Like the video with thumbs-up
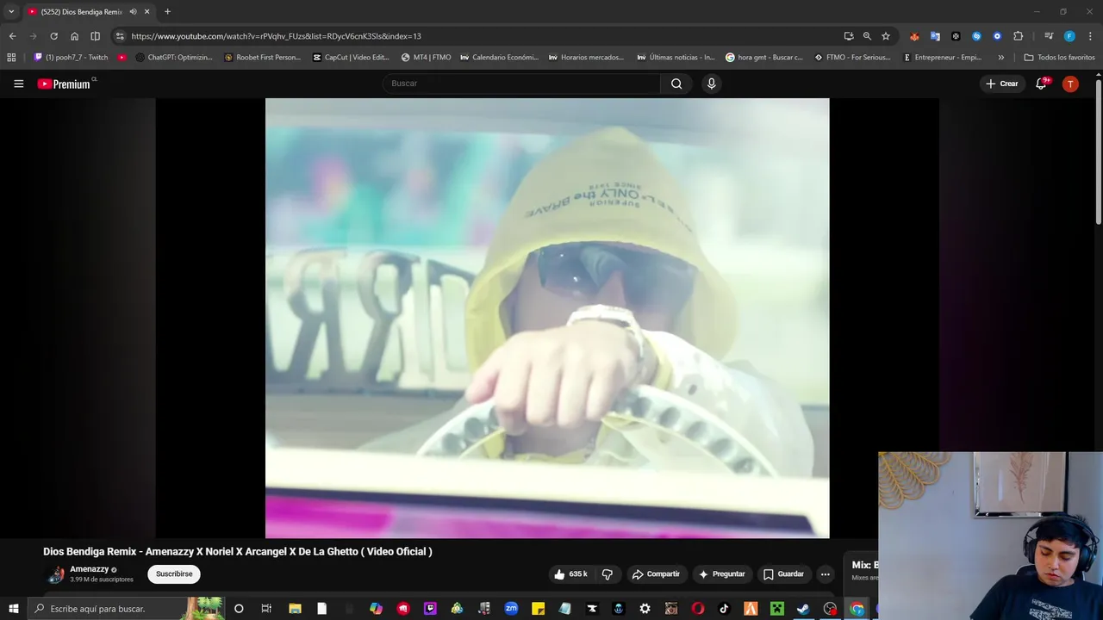The image size is (1103, 620). coord(570,574)
